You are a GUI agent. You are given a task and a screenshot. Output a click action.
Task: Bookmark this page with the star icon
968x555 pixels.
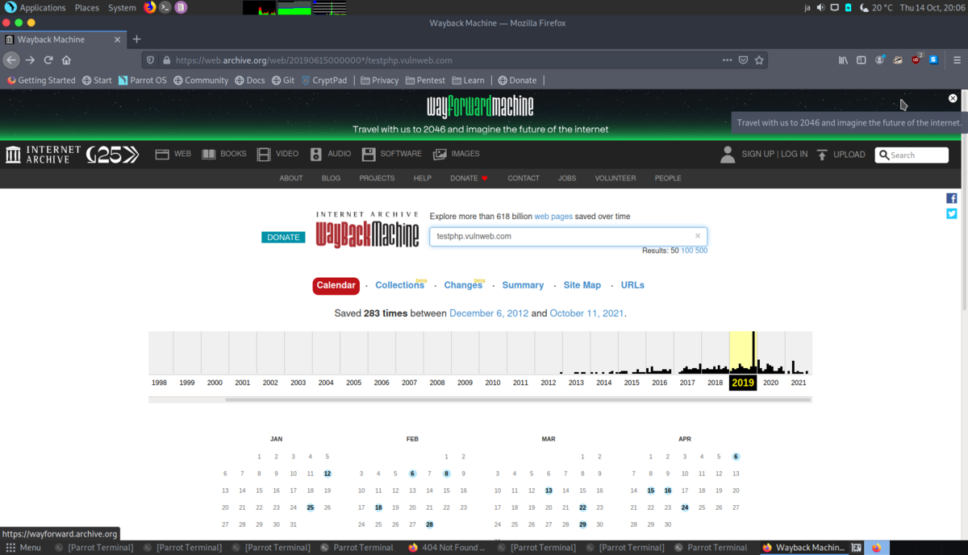759,60
